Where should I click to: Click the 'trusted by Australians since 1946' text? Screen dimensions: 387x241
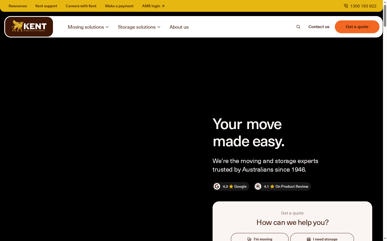259,170
